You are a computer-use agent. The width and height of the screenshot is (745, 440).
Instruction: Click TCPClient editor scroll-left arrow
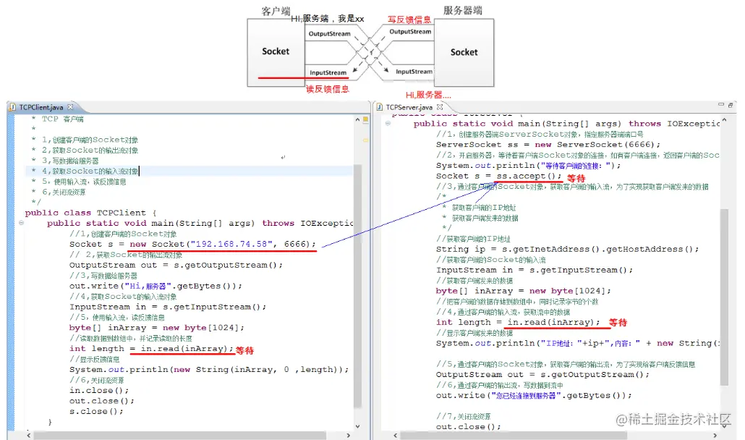point(29,435)
